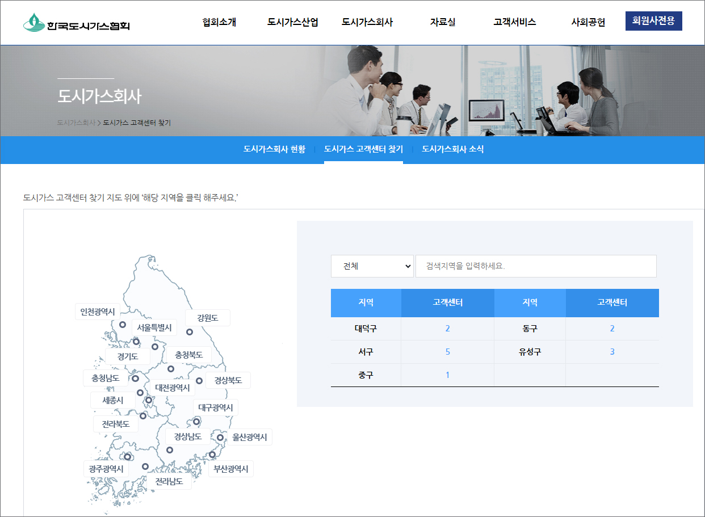
Task: Open 서구 customer center count 5
Action: click(x=447, y=352)
